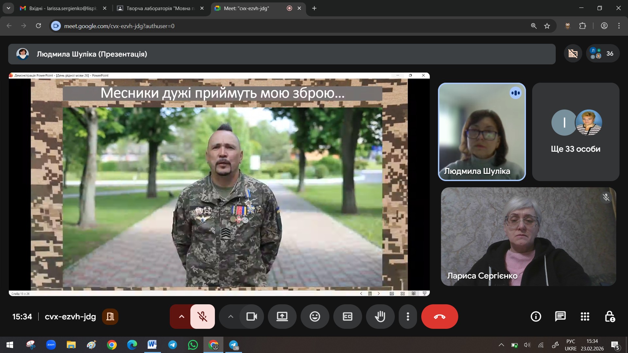Click the share screen icon

282,316
